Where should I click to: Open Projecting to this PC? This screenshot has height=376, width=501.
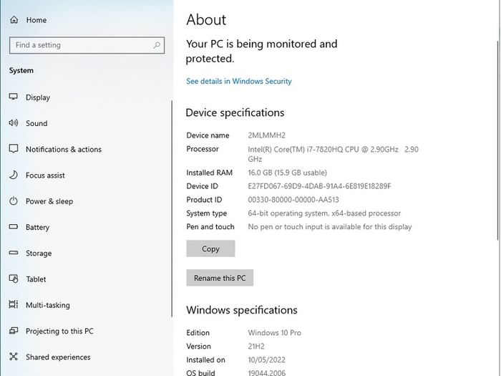[59, 331]
